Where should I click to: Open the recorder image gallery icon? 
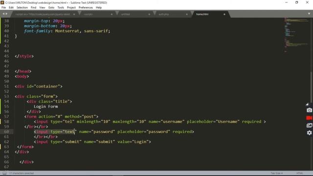pyautogui.click(x=309, y=125)
